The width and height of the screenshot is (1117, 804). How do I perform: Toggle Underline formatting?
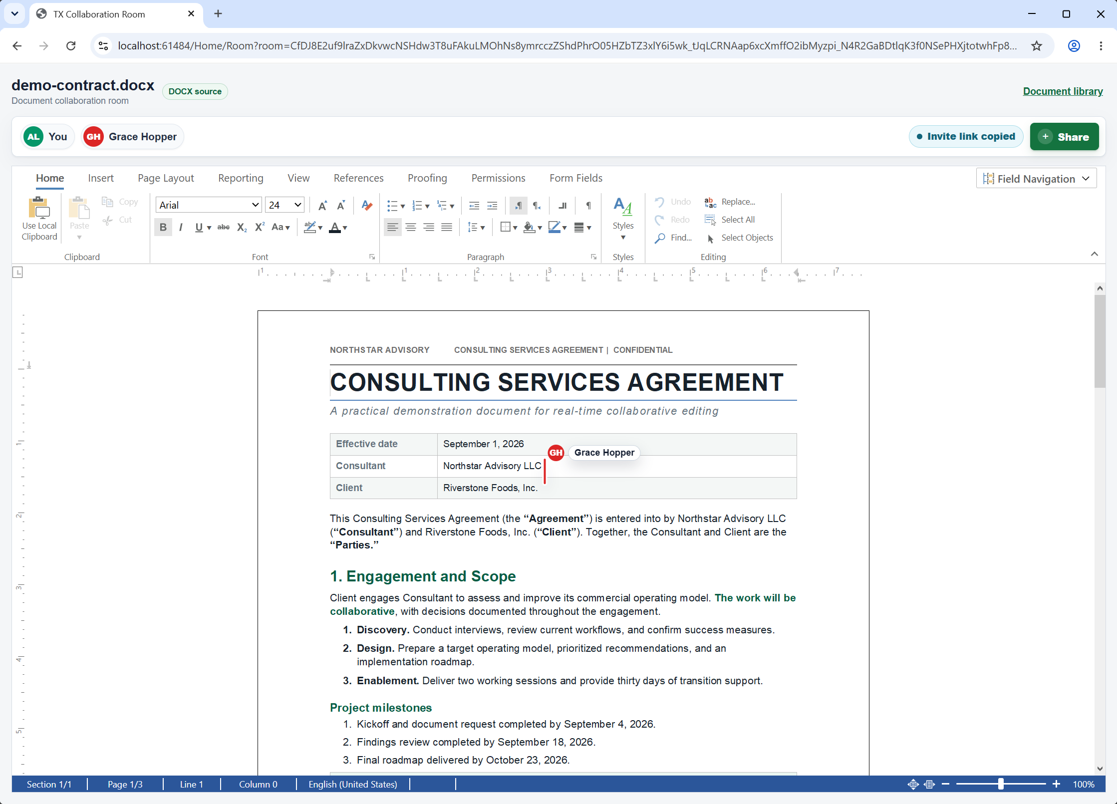[x=199, y=228]
